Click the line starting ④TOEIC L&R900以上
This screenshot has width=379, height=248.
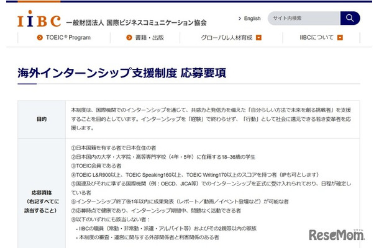(195, 175)
